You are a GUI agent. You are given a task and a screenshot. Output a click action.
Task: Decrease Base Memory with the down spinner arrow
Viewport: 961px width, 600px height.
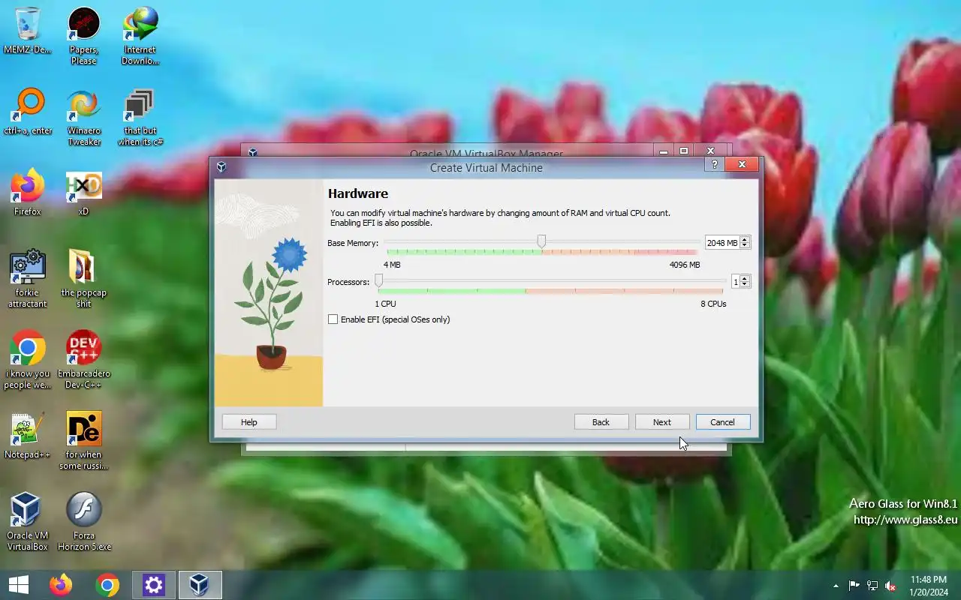(x=745, y=246)
